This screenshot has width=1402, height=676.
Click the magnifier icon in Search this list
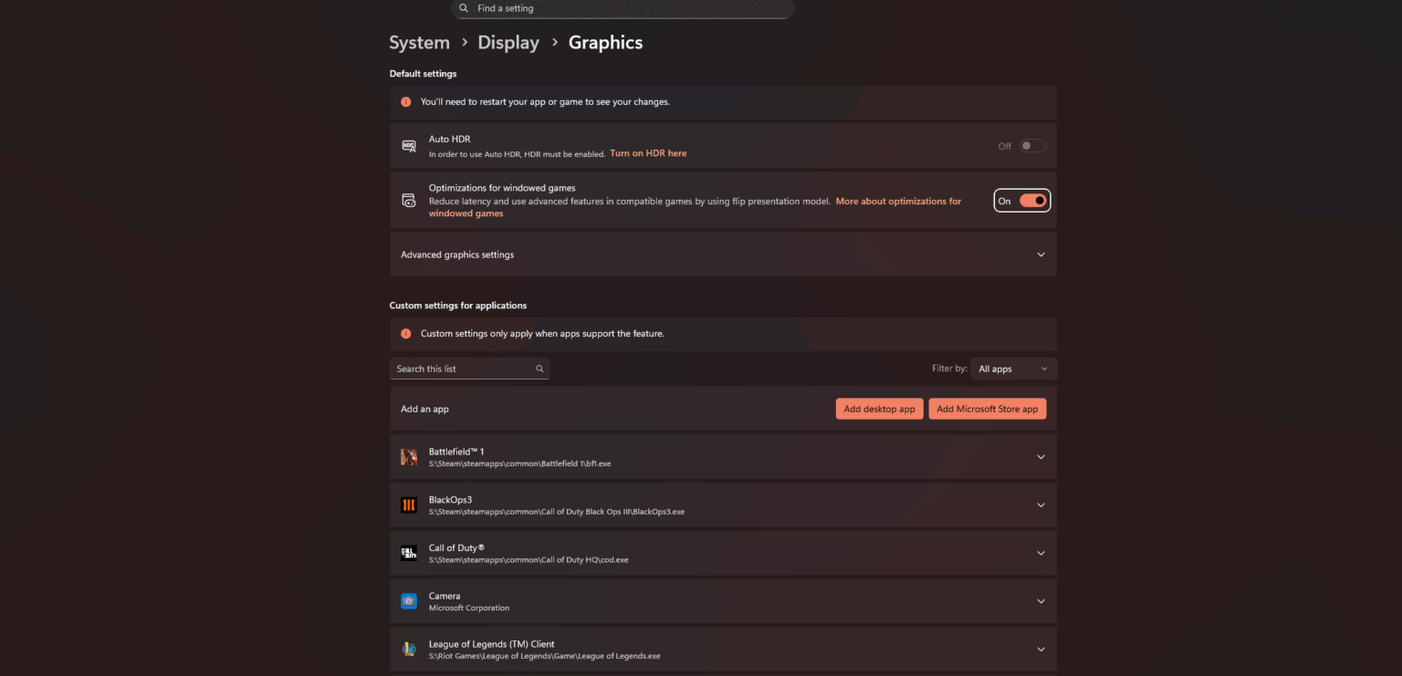(x=539, y=369)
